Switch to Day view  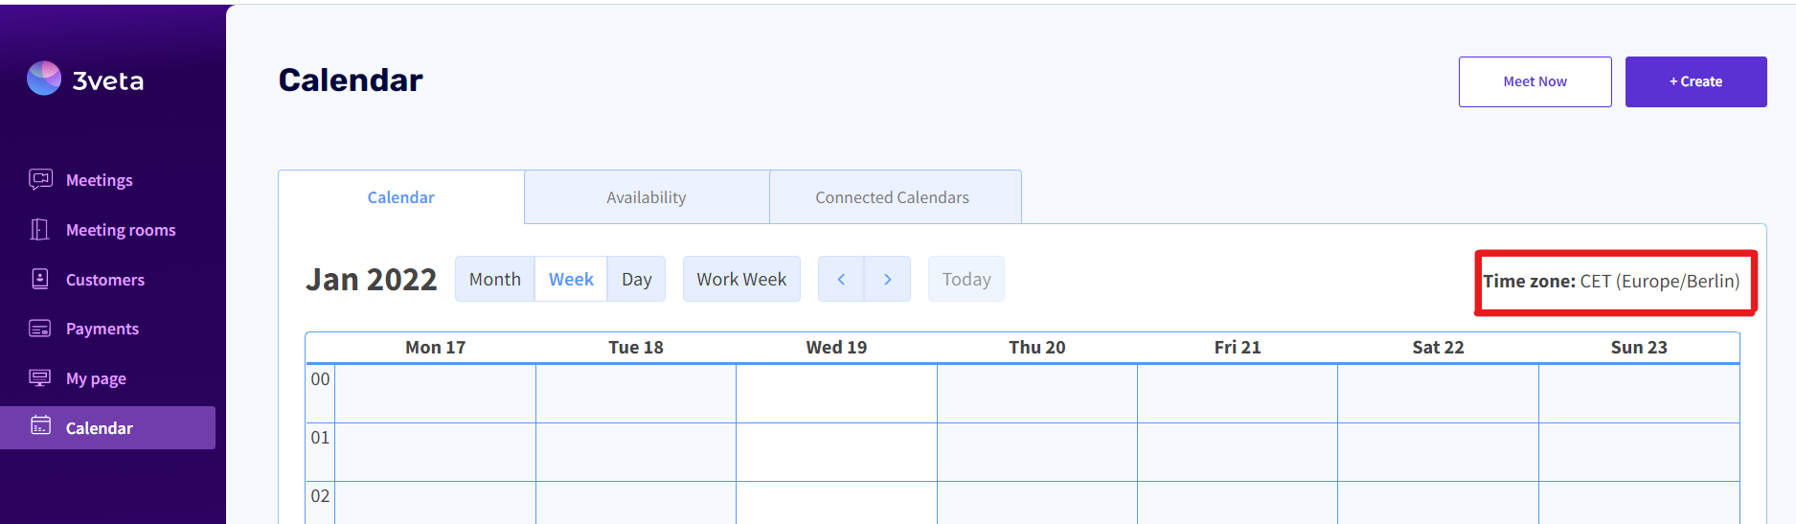pyautogui.click(x=636, y=279)
